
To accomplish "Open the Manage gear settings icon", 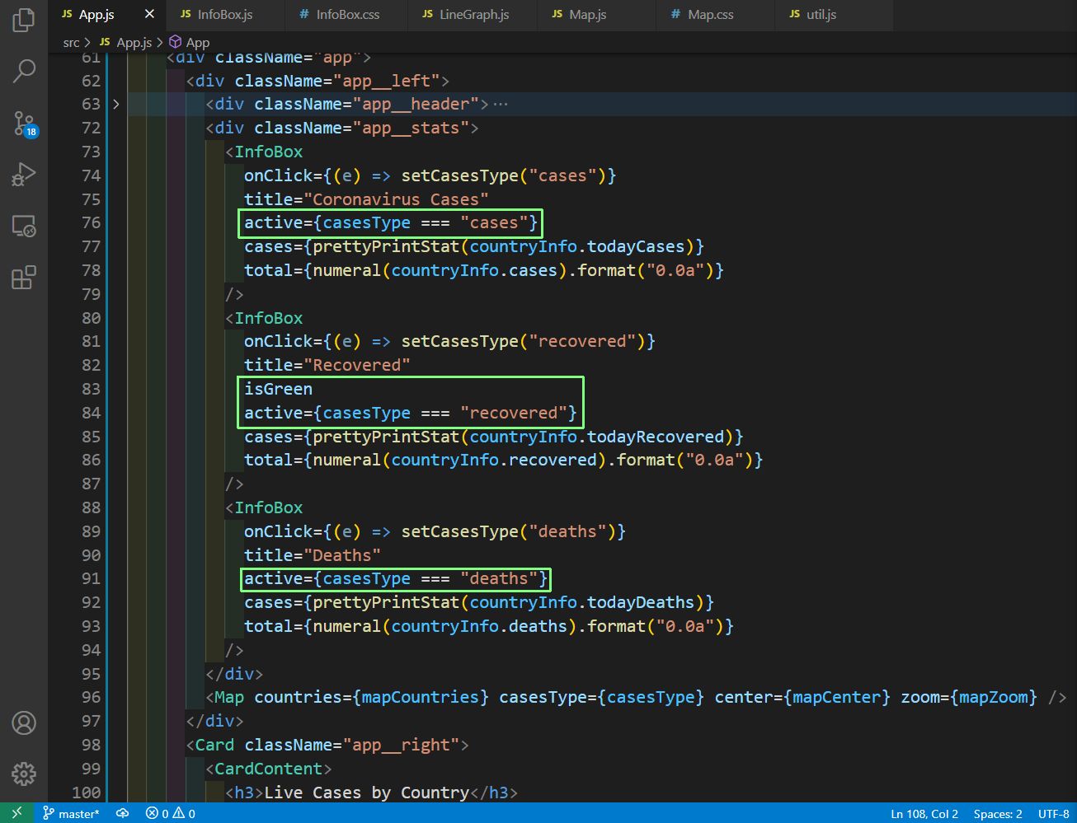I will tap(24, 774).
